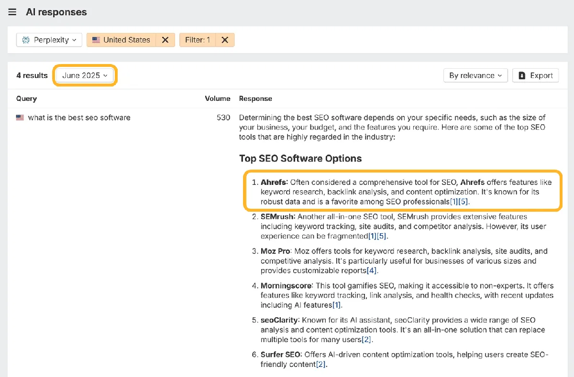Open the Filter: 1 chip
Image resolution: width=574 pixels, height=377 pixels.
tap(198, 40)
